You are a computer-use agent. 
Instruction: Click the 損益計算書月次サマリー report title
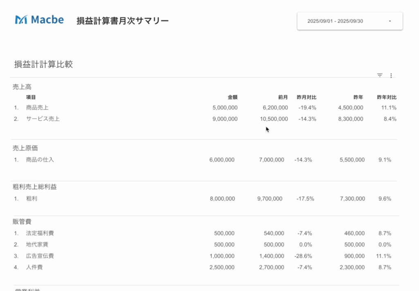(x=122, y=21)
